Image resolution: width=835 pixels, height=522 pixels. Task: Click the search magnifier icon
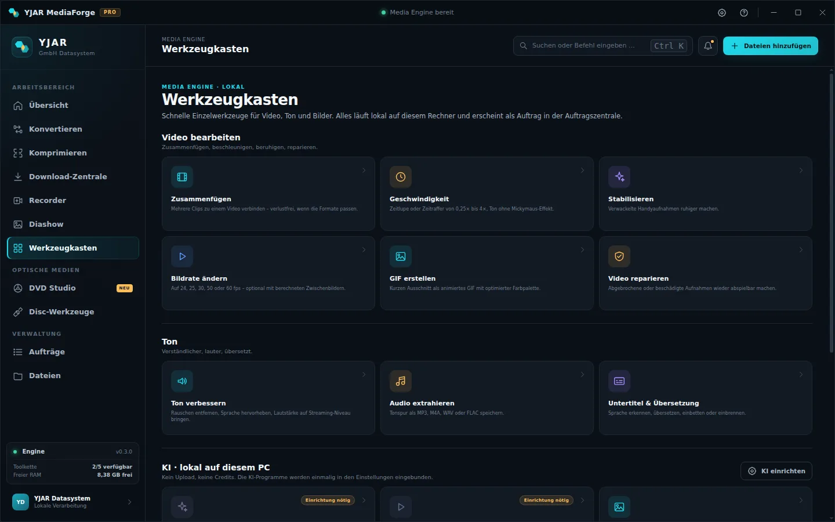524,46
